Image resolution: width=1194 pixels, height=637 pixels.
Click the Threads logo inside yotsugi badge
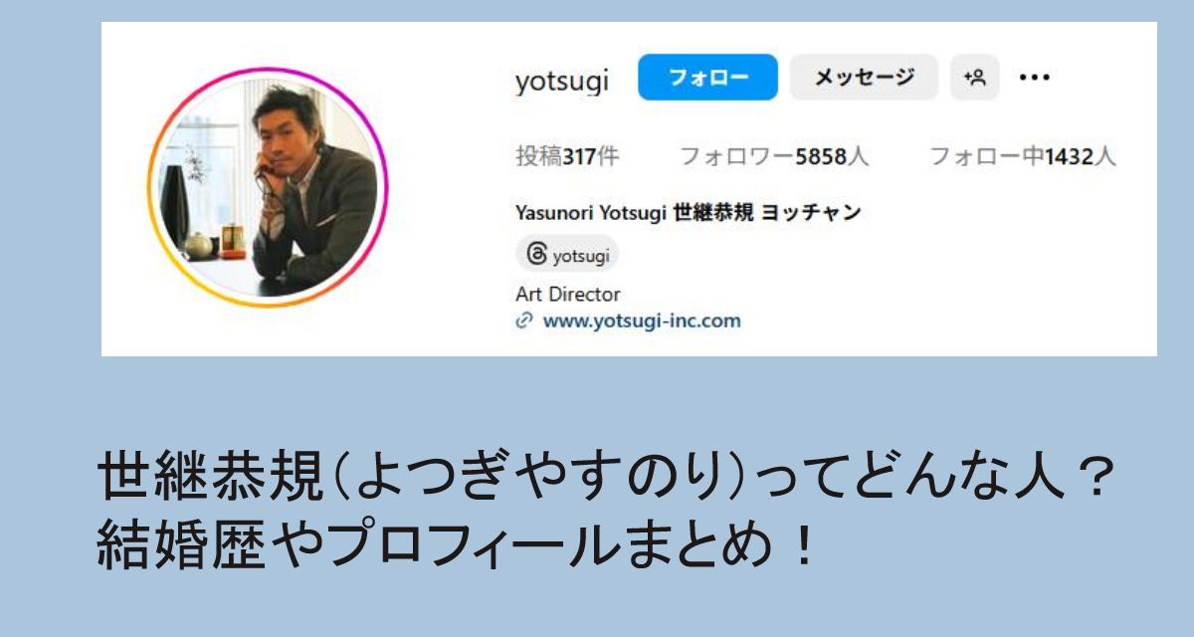537,254
